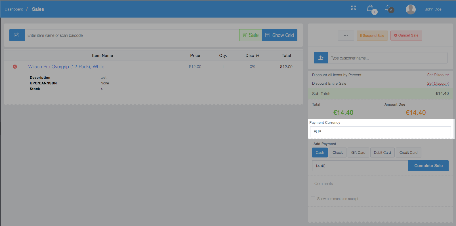Open the shopping bag suspended sales icon

[370, 8]
